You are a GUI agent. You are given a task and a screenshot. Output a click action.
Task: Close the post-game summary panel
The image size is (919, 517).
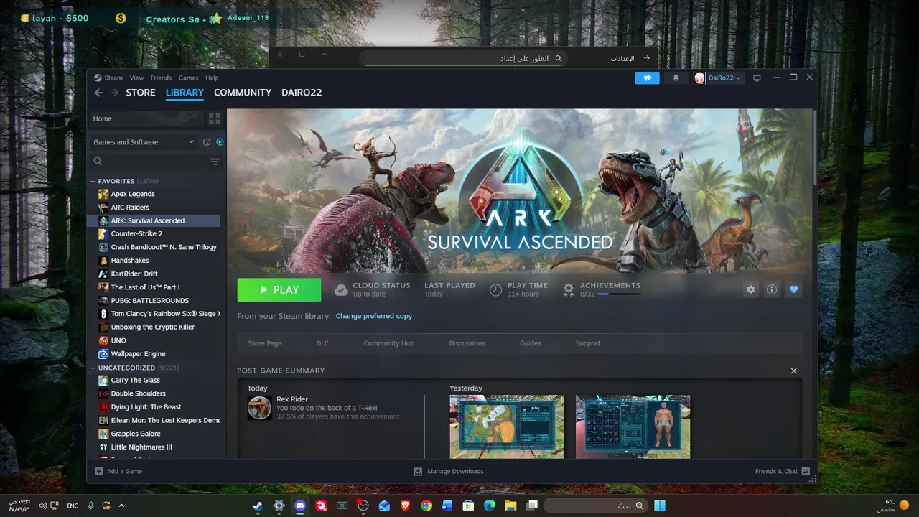793,371
